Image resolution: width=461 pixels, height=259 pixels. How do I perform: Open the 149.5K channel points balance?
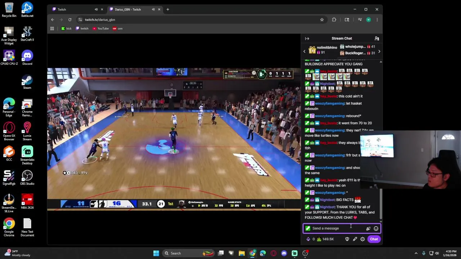[x=325, y=239]
